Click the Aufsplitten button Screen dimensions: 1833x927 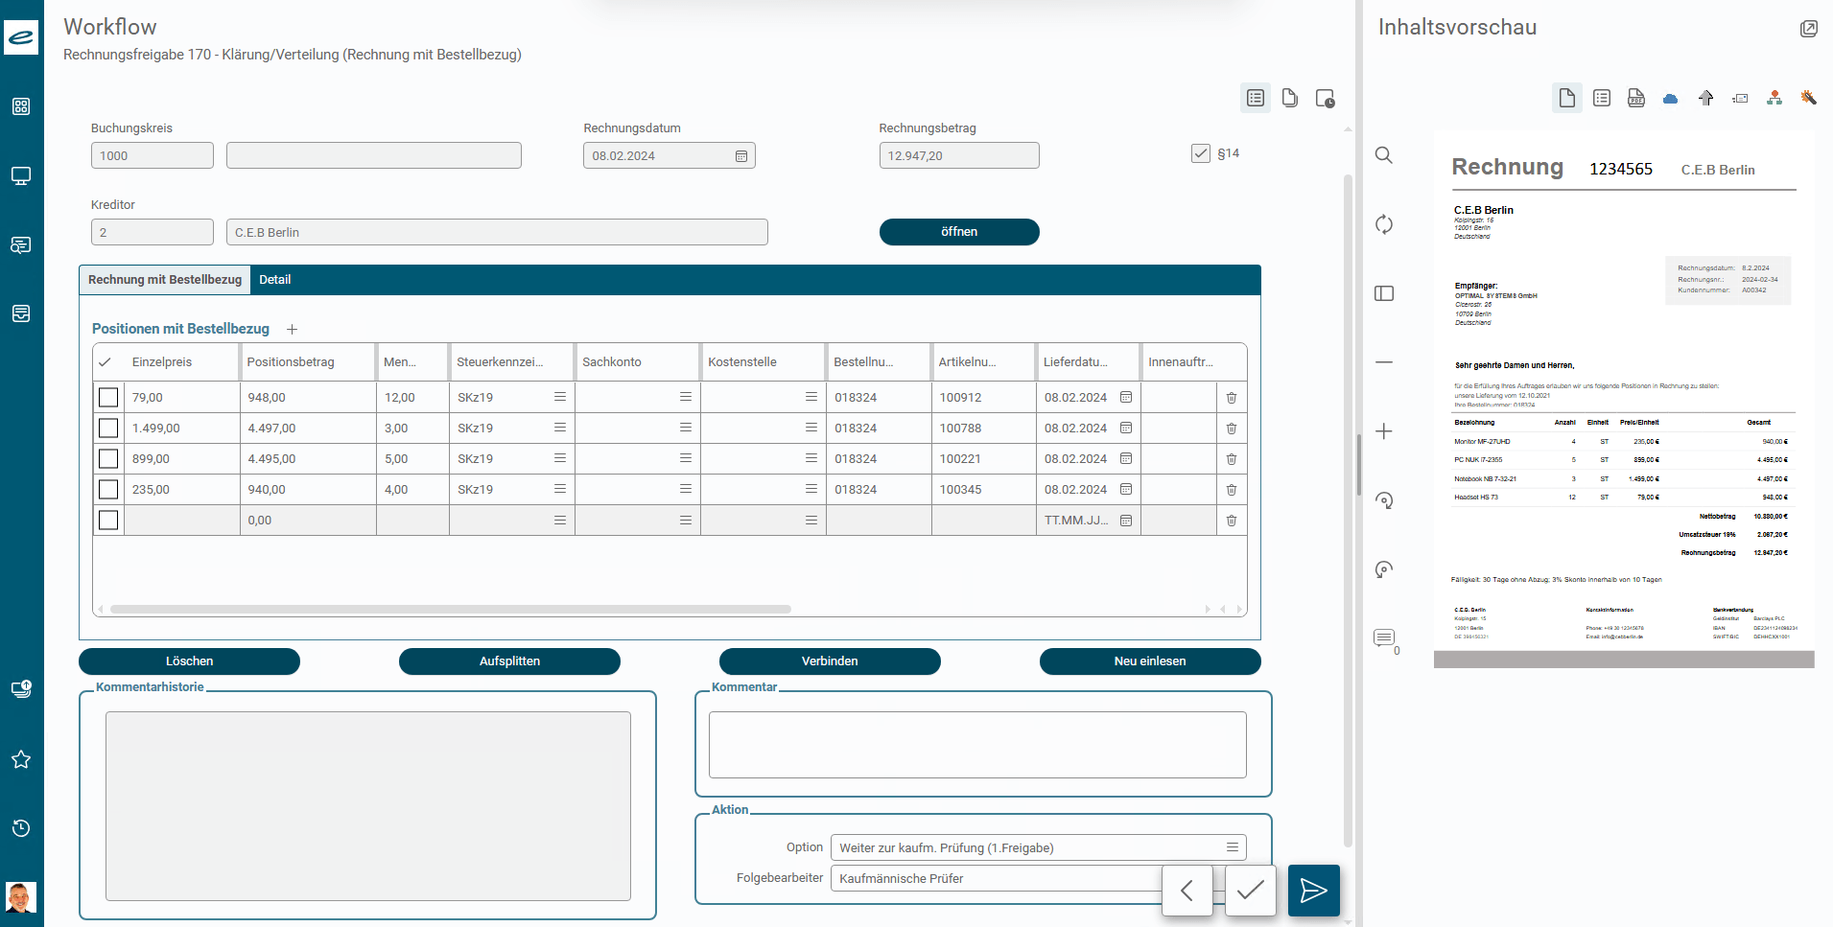(509, 661)
